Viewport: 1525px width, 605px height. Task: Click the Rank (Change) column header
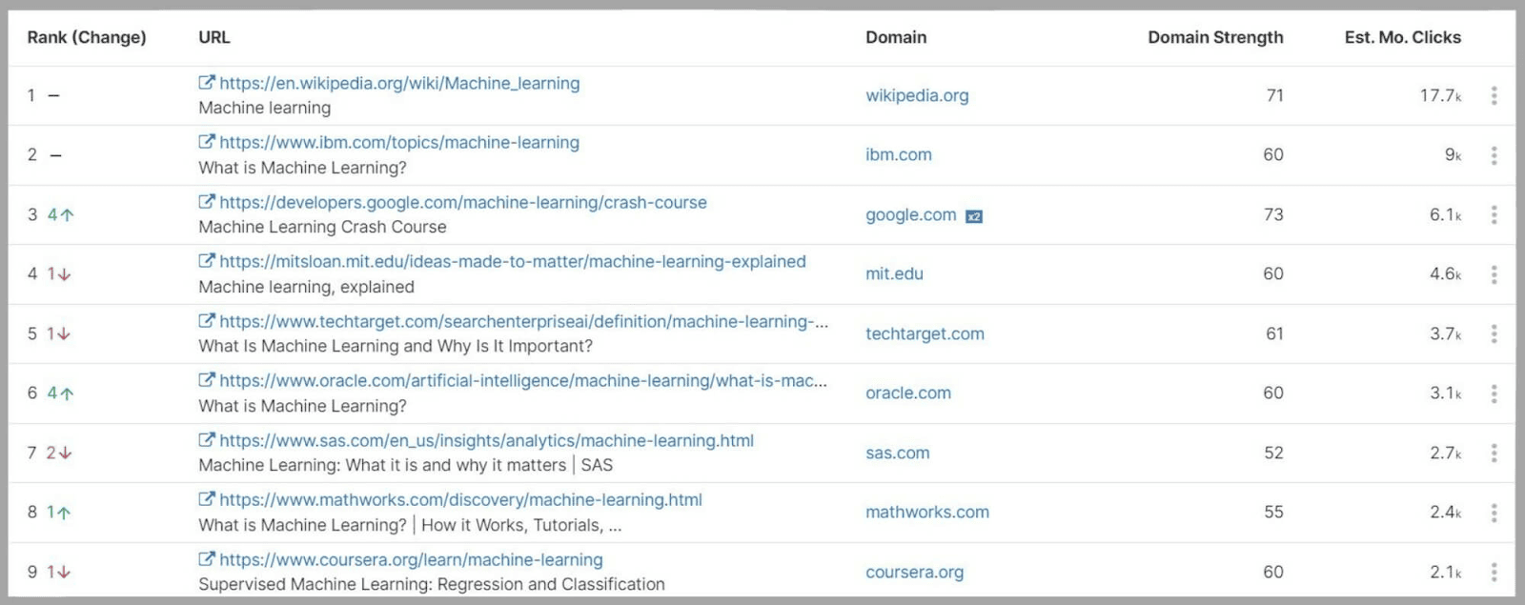87,37
